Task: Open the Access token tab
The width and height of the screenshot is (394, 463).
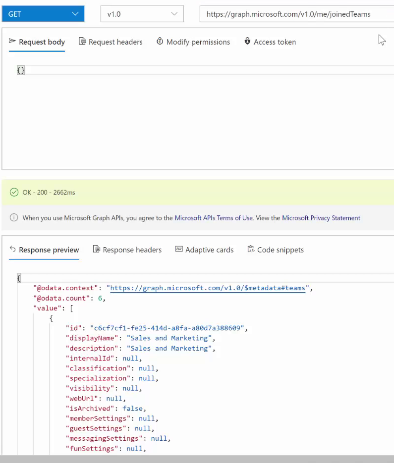Action: pyautogui.click(x=270, y=42)
